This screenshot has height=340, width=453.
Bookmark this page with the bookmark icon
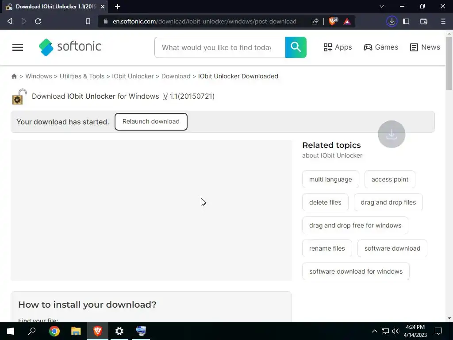click(88, 21)
